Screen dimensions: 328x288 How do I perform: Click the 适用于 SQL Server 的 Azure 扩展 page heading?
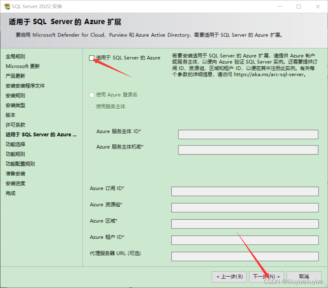click(65, 22)
